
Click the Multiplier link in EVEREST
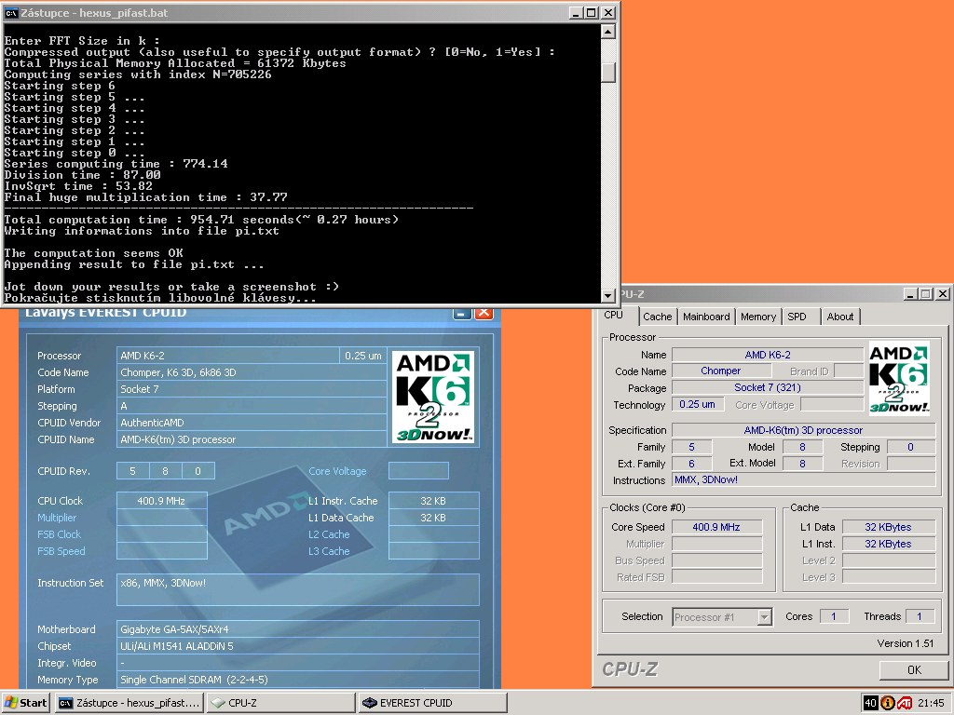tap(57, 518)
